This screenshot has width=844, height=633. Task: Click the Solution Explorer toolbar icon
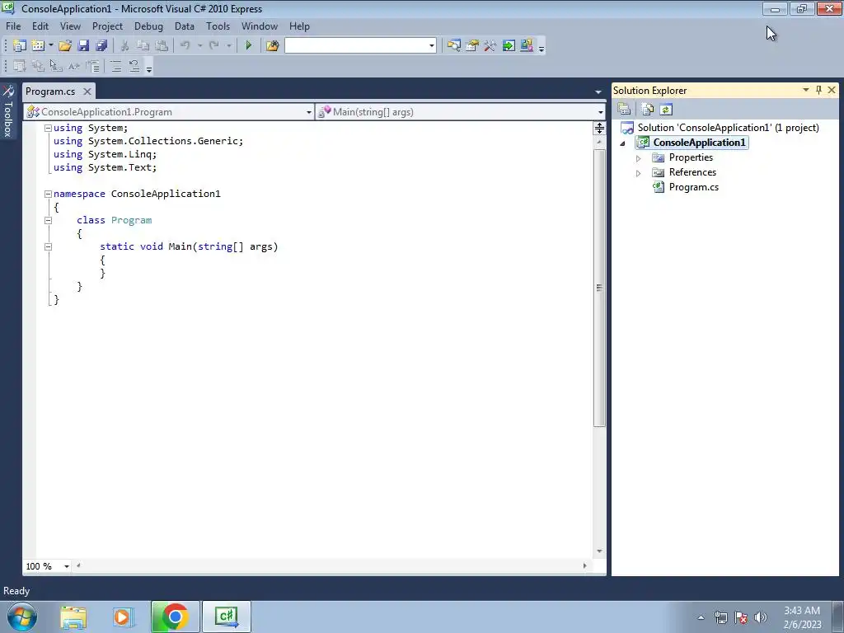pyautogui.click(x=454, y=46)
